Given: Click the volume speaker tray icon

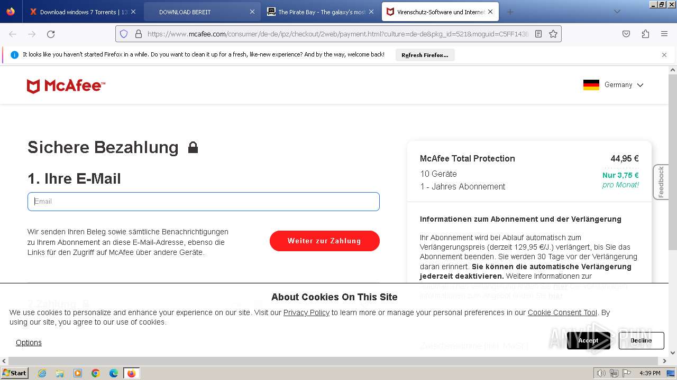Looking at the screenshot, I should coord(601,373).
